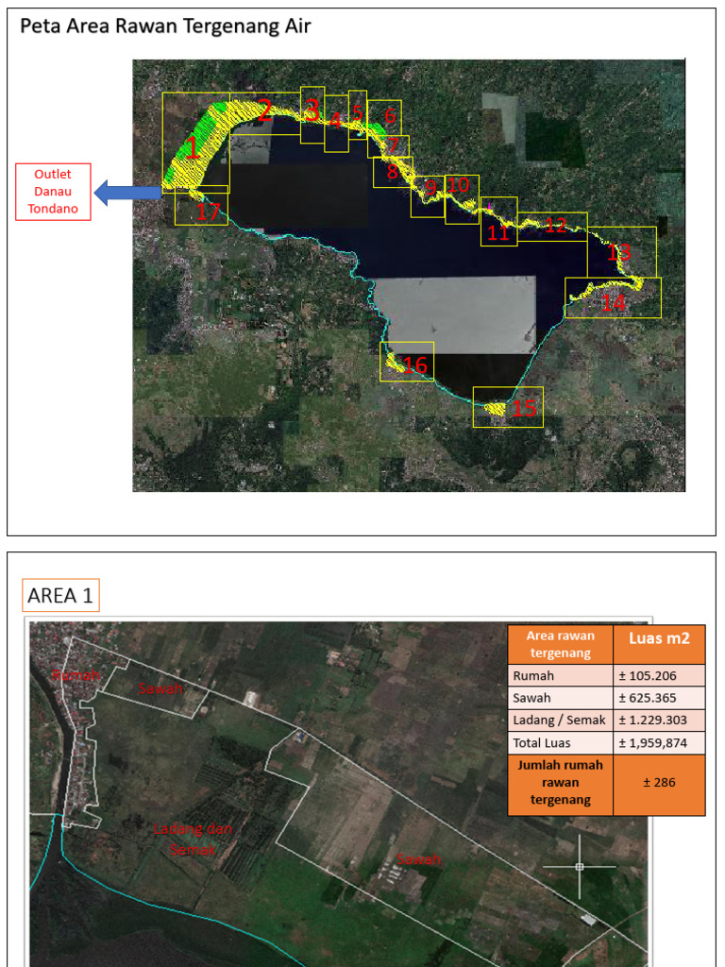Click the "± 105.206" value cell
Viewport: 725px width, 967px height.
tap(659, 676)
